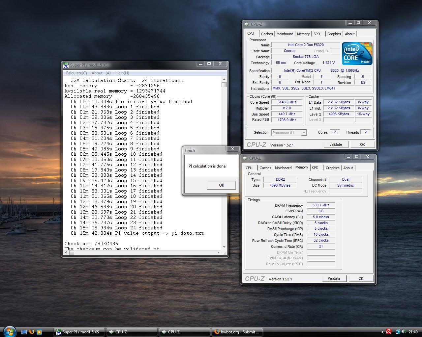The height and width of the screenshot is (337, 422).
Task: Open hwbot.org Firefox taskbar button
Action: point(237,332)
